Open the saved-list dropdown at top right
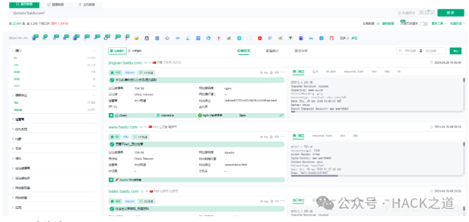Image resolution: width=469 pixels, height=222 pixels. click(x=457, y=23)
